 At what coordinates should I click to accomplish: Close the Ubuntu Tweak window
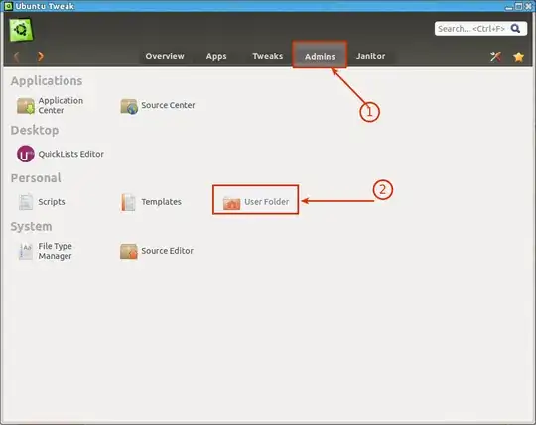(527, 6)
